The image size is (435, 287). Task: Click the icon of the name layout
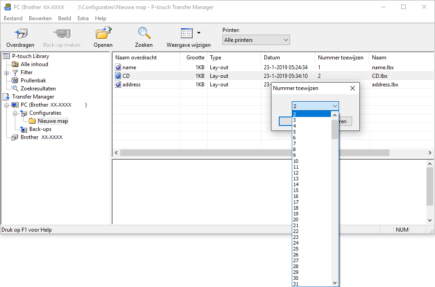(x=118, y=67)
